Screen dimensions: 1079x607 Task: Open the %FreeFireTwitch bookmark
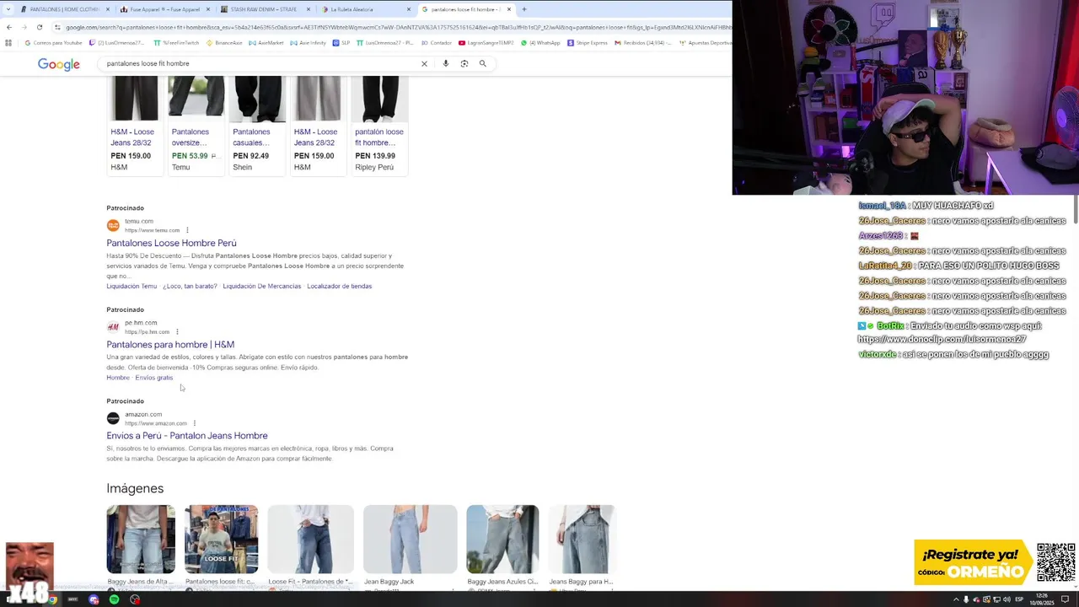[176, 43]
